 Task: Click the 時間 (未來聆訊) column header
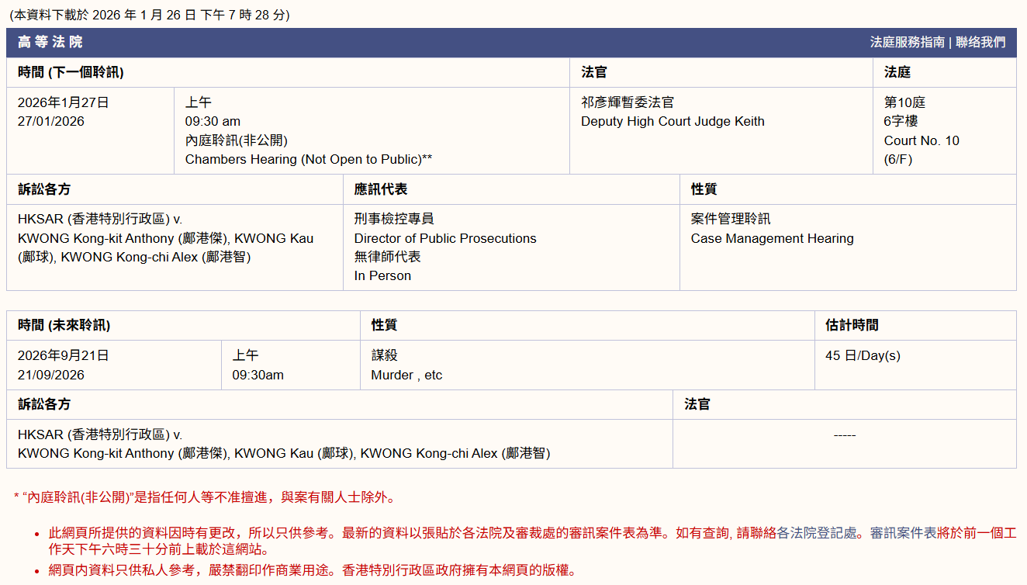coord(64,325)
